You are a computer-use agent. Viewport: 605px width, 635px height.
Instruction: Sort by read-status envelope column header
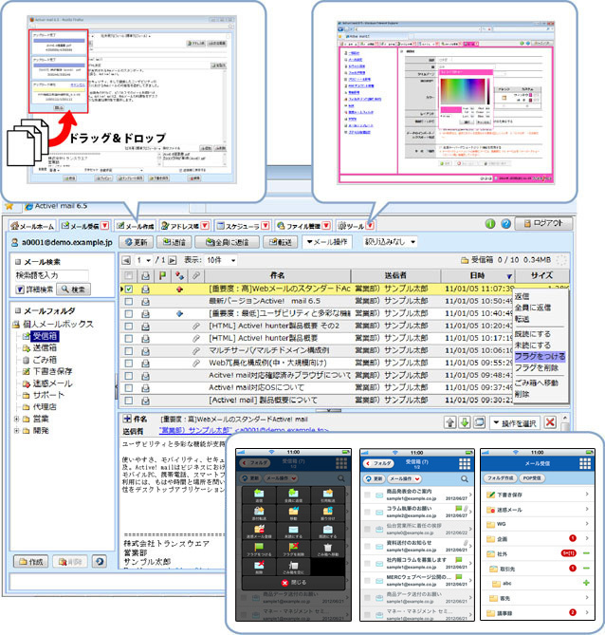pyautogui.click(x=145, y=276)
